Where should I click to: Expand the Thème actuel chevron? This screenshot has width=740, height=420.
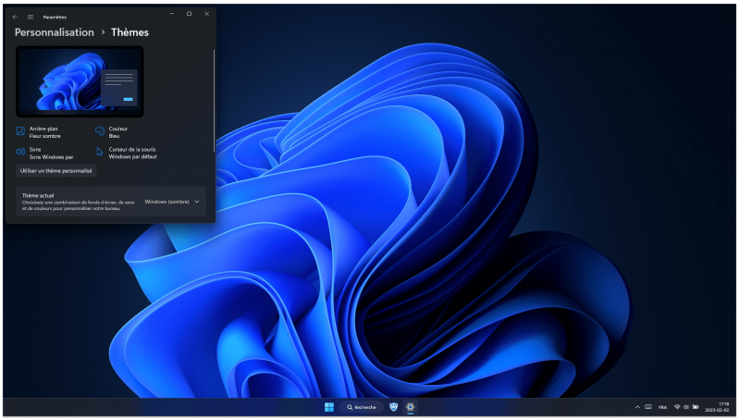click(x=197, y=202)
